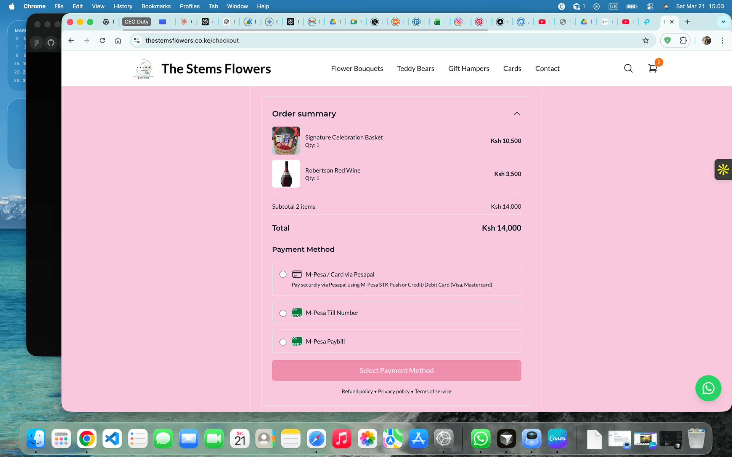
Task: Click the Signature Celebration Basket thumbnail
Action: point(286,141)
